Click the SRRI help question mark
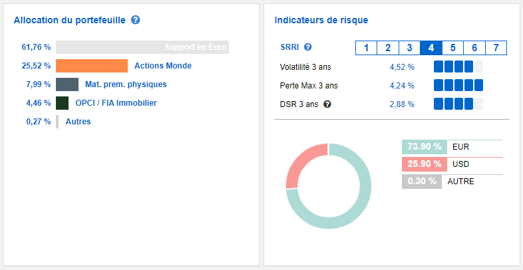 click(308, 47)
